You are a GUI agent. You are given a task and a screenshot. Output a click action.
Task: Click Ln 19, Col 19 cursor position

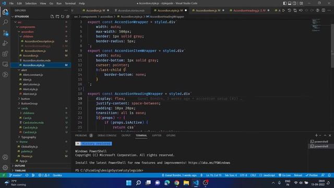tap(213, 175)
